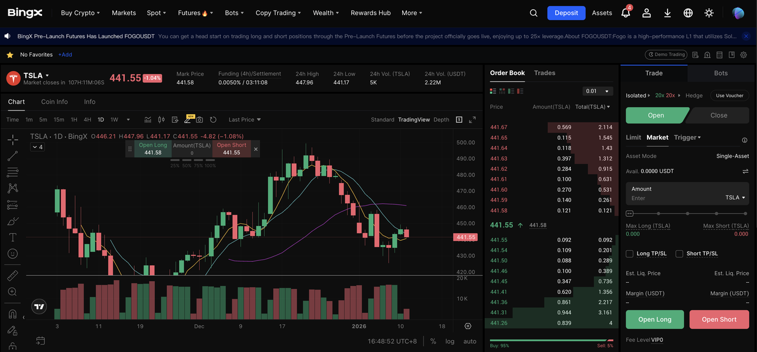Click the star favorite icon
Image resolution: width=757 pixels, height=352 pixels.
pyautogui.click(x=9, y=55)
